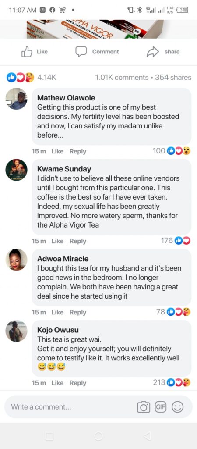This screenshot has height=449, width=197.
Task: Open camera icon in comment box
Action: click(x=144, y=407)
